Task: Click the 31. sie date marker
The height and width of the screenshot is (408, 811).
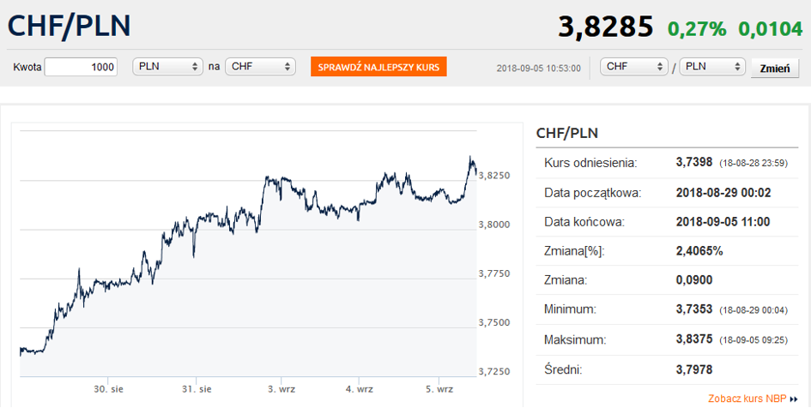Action: click(197, 389)
